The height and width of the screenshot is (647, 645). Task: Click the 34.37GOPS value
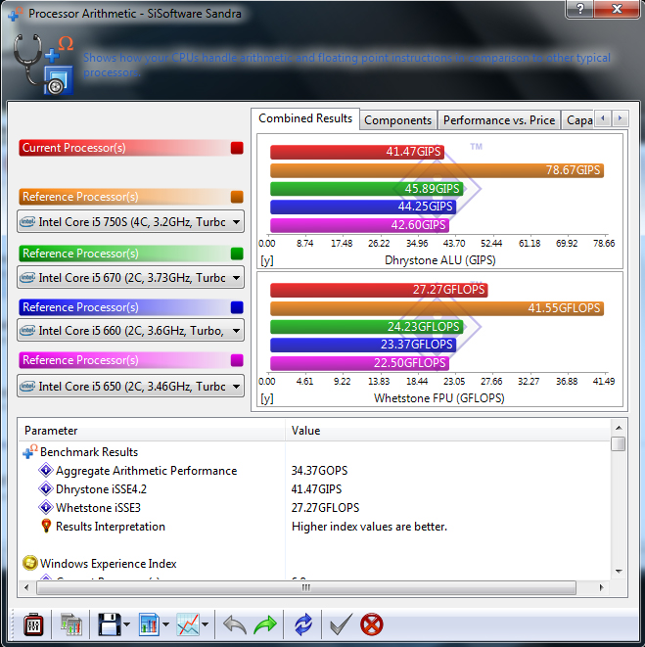pos(319,471)
